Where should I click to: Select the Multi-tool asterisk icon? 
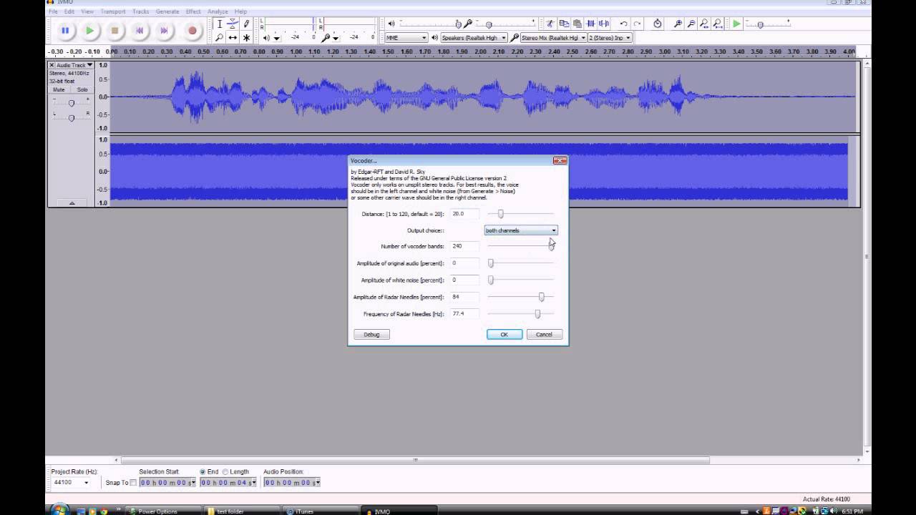246,37
